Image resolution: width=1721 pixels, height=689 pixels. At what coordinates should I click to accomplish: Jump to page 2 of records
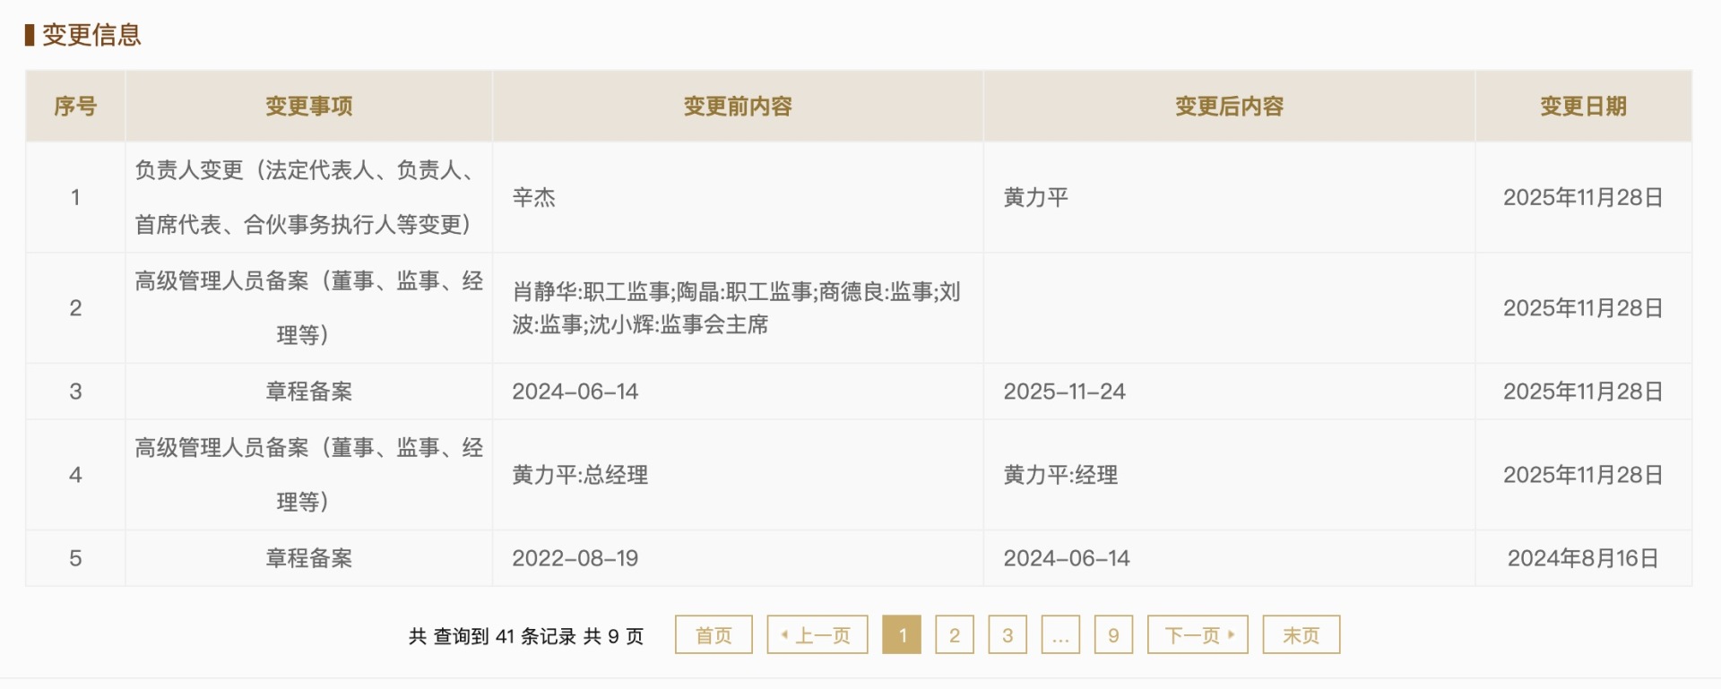(955, 634)
